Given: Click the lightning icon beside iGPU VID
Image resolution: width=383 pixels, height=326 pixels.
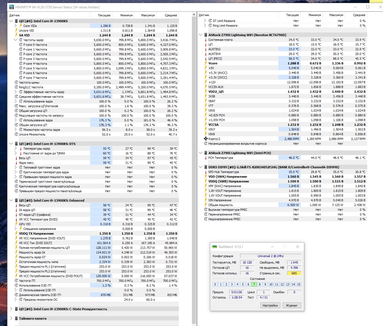Looking at the screenshot, I should 16,224.
